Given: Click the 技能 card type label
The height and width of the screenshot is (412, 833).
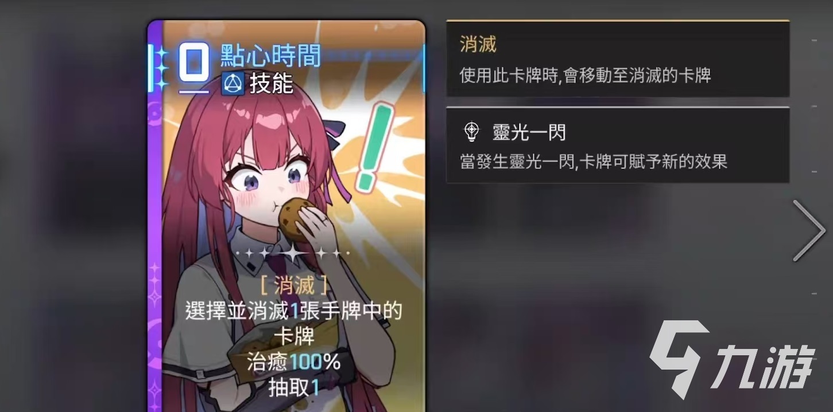Looking at the screenshot, I should [271, 85].
